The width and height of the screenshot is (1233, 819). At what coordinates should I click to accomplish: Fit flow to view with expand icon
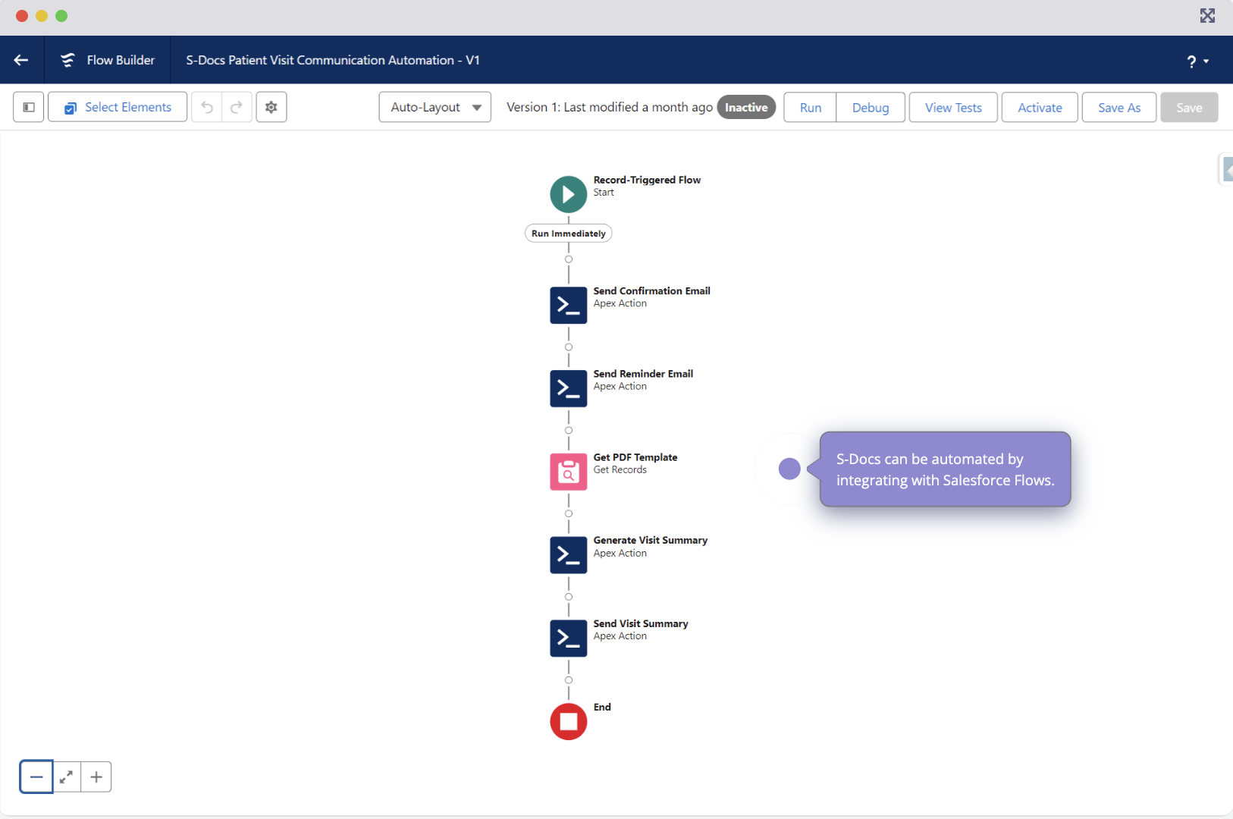[x=67, y=777]
